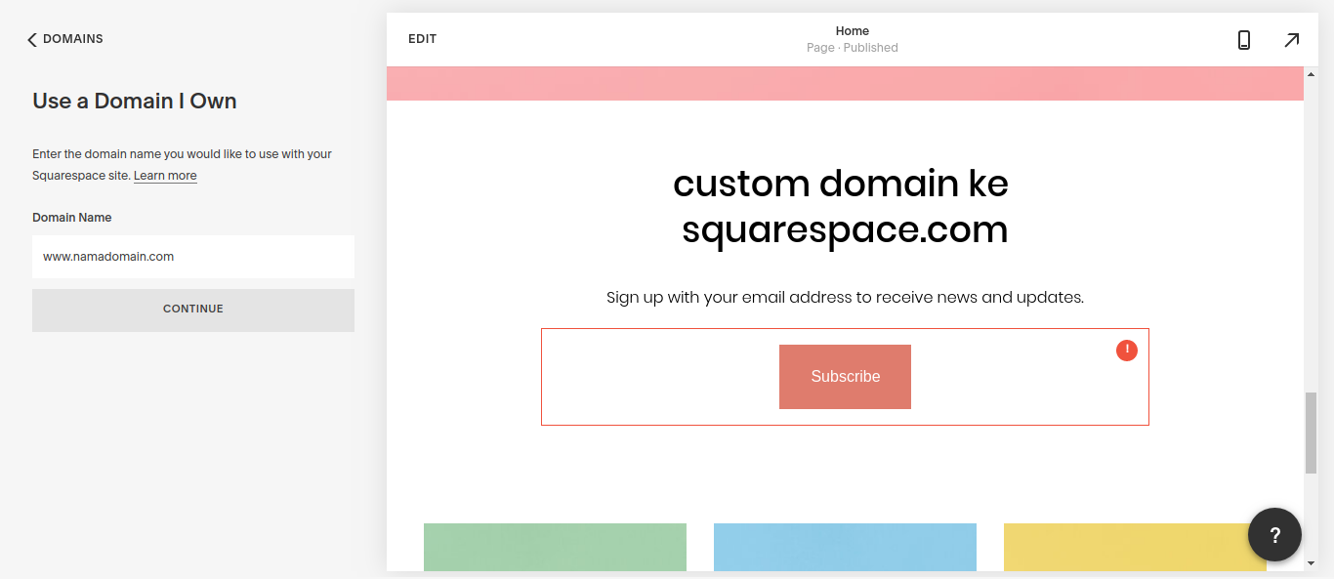Click the 'Page · Published' status text

(x=853, y=48)
